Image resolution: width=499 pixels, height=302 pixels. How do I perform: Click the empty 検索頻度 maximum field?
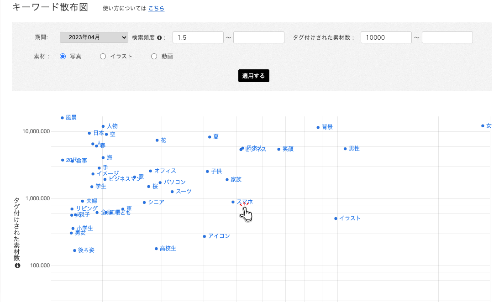258,37
